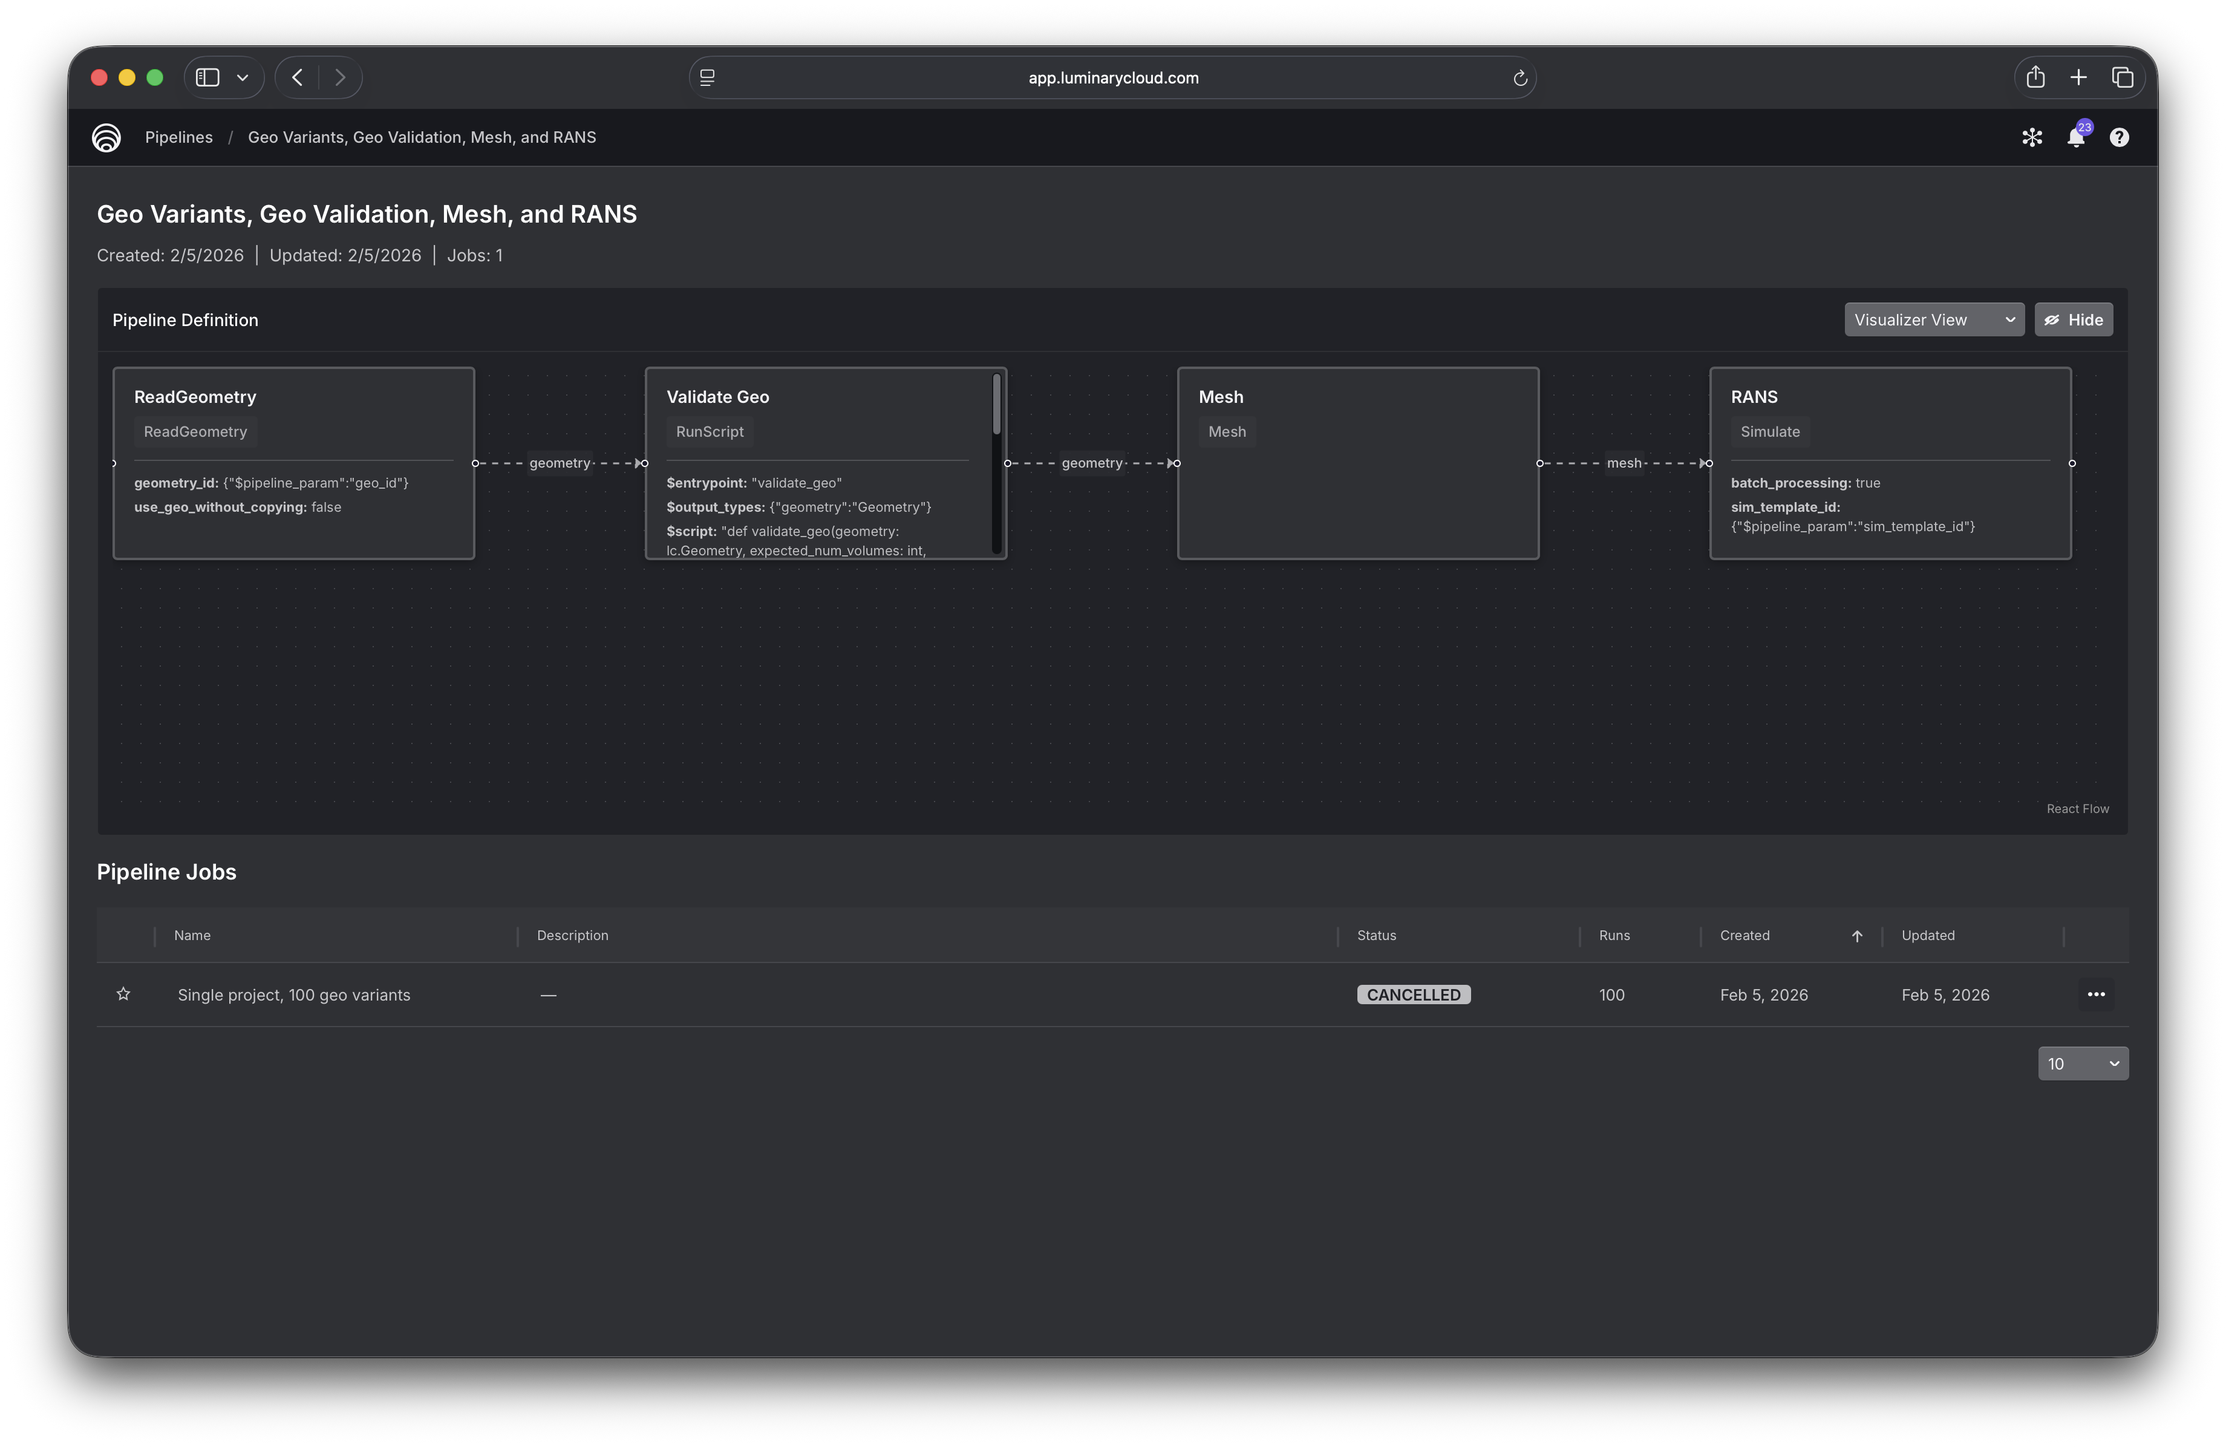Click the share icon in Safari toolbar

tap(2035, 77)
